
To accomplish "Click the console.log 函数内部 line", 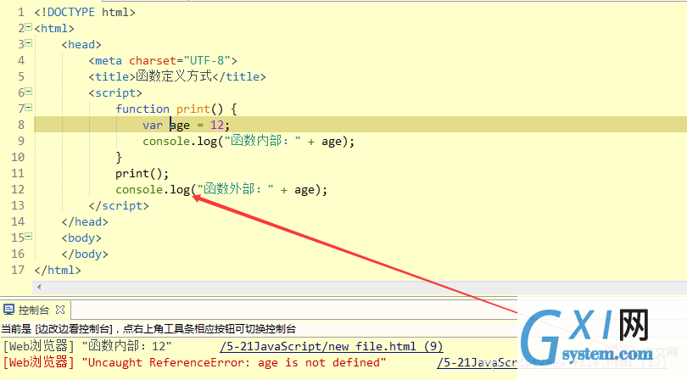I will click(x=249, y=141).
